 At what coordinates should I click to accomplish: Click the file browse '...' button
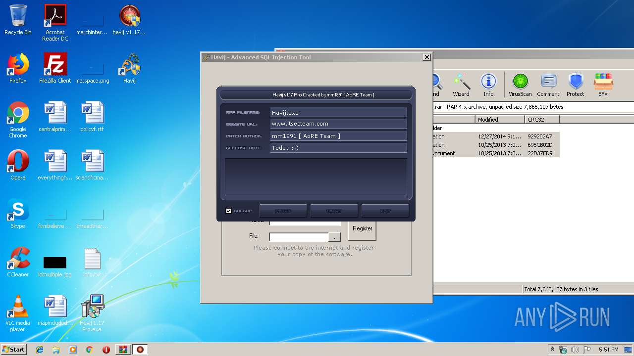pos(335,237)
